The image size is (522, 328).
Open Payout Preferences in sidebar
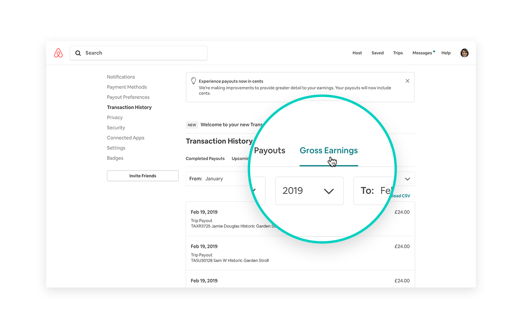point(128,97)
